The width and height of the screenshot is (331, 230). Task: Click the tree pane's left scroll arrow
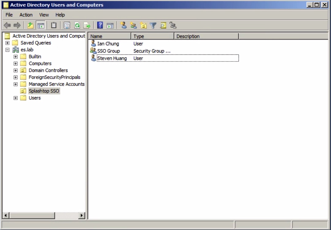(6, 215)
